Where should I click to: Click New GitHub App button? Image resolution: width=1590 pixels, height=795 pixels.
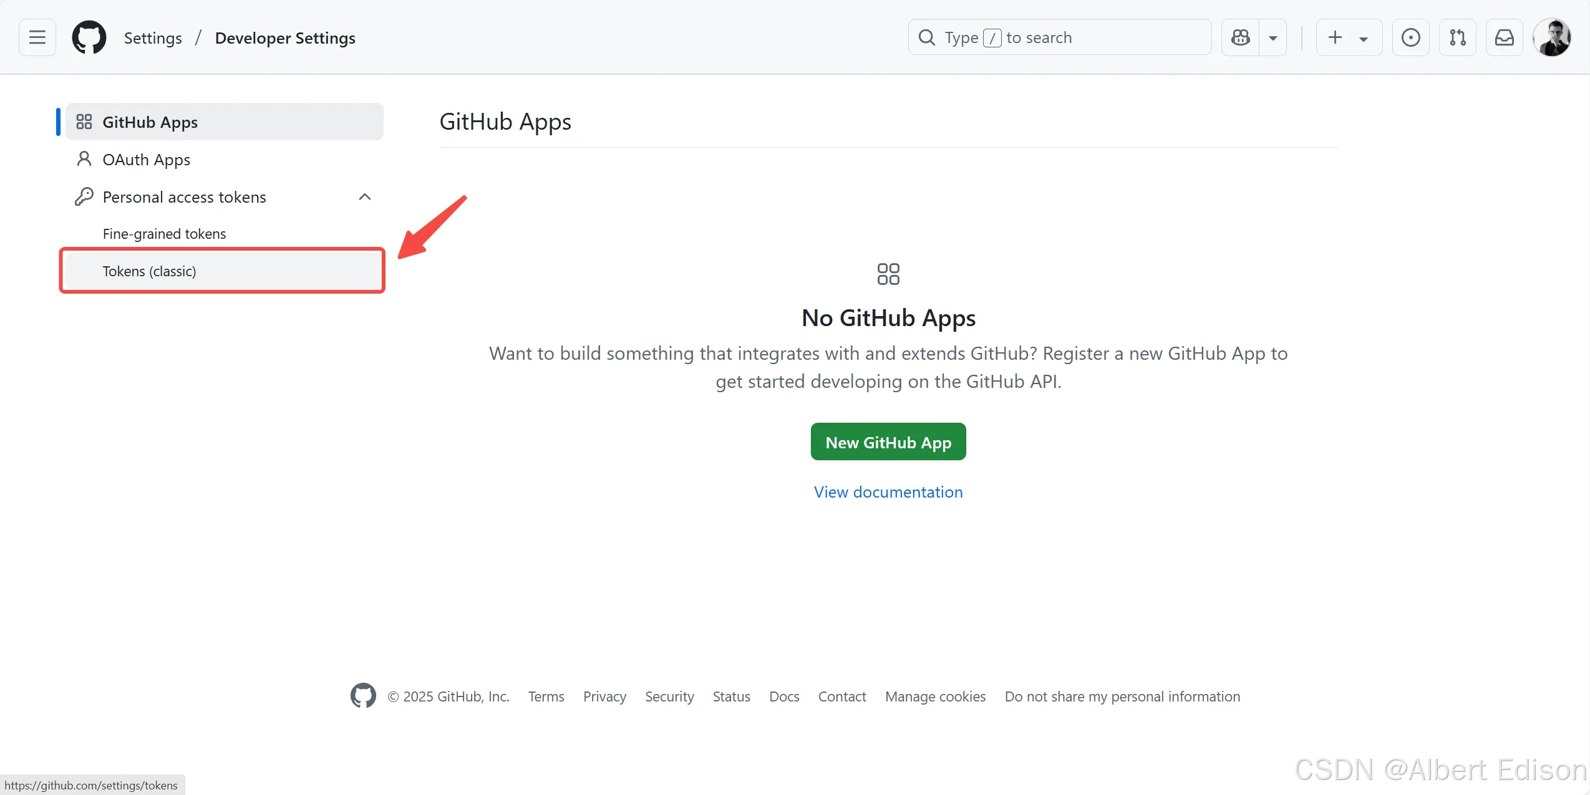tap(888, 442)
